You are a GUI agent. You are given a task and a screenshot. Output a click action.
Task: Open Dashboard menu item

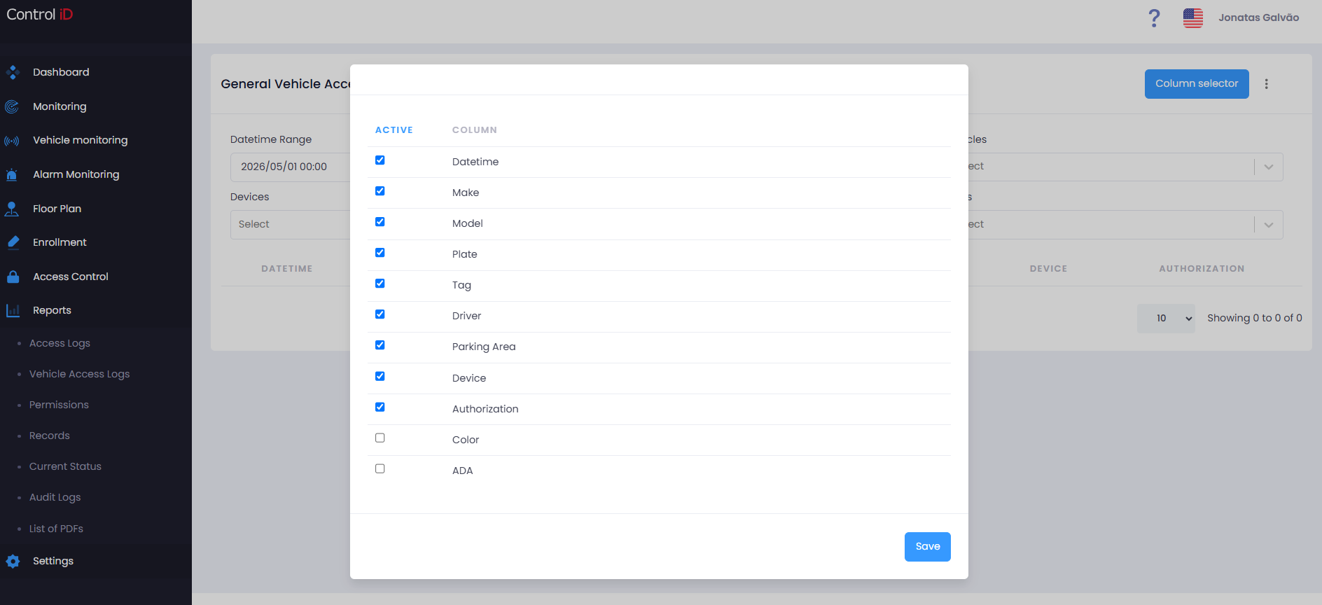[61, 72]
